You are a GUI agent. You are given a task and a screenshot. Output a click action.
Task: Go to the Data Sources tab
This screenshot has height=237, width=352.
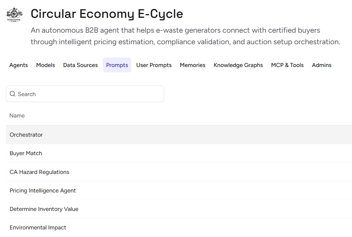pos(80,65)
